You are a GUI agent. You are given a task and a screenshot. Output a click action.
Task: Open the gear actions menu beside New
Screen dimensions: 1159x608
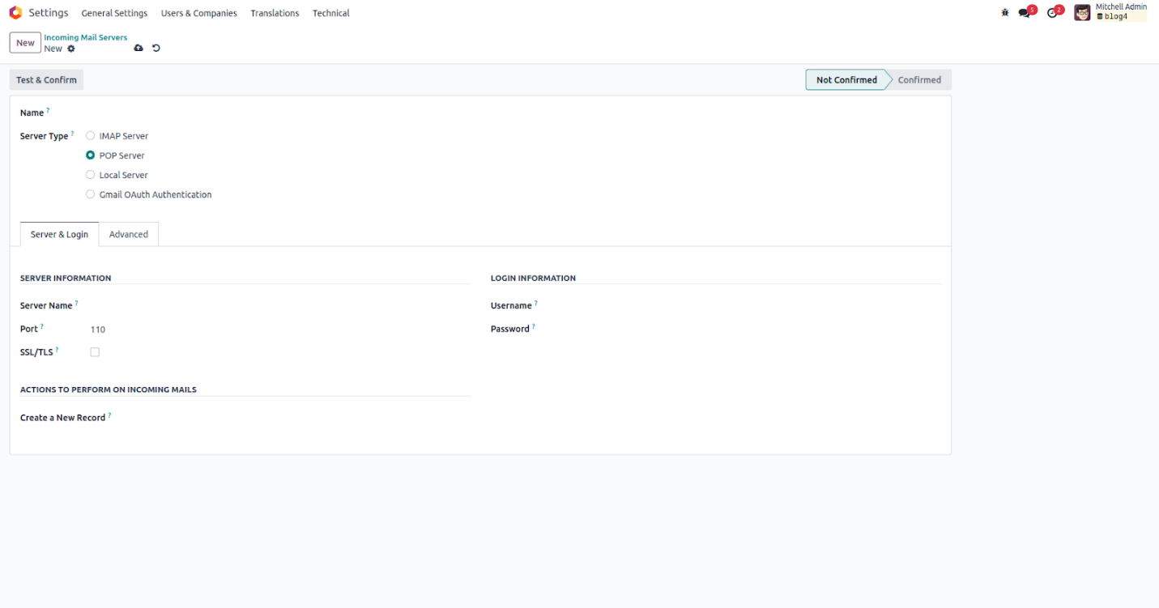click(71, 49)
